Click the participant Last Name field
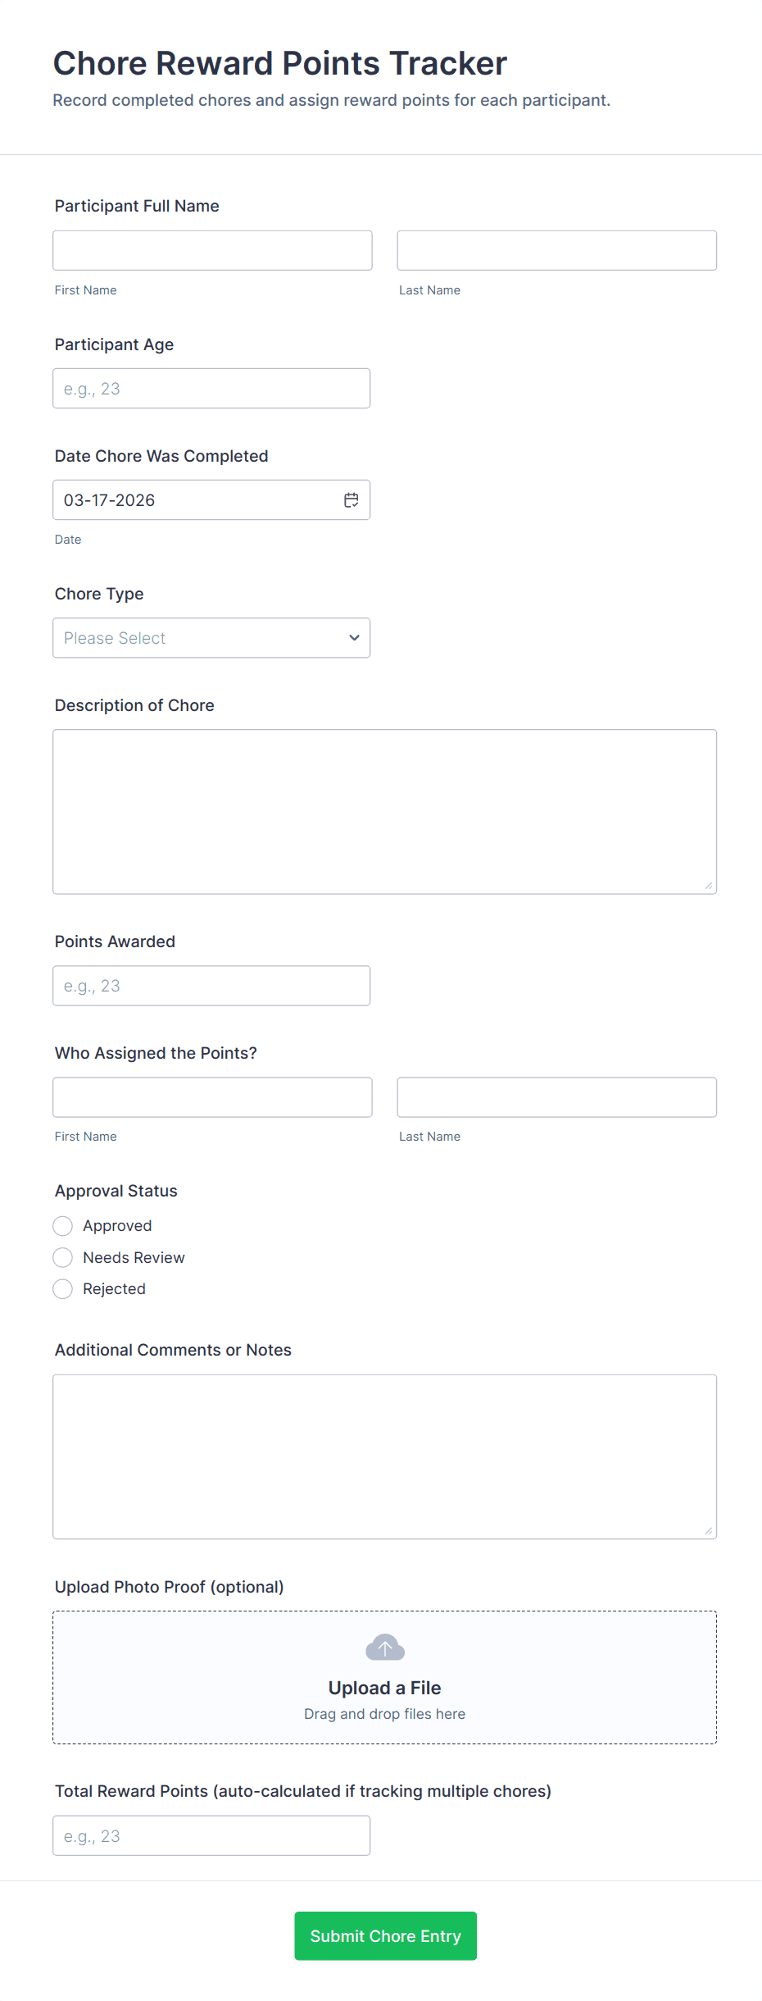Viewport: 762px width, 2001px height. tap(556, 251)
